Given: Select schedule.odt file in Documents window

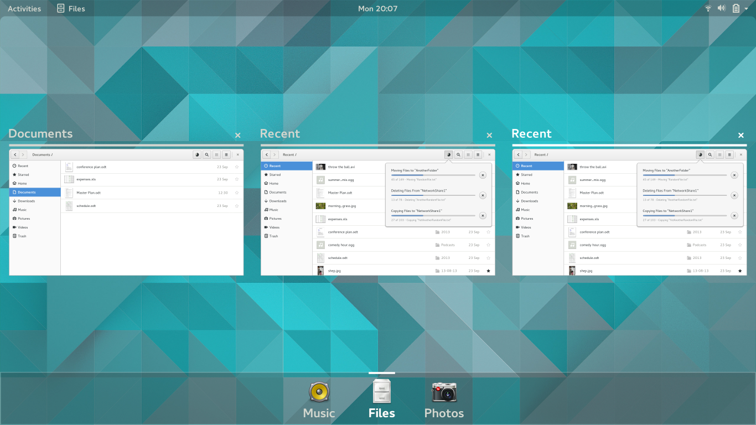Looking at the screenshot, I should [152, 206].
